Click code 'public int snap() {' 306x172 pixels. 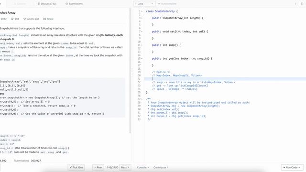click(166, 45)
